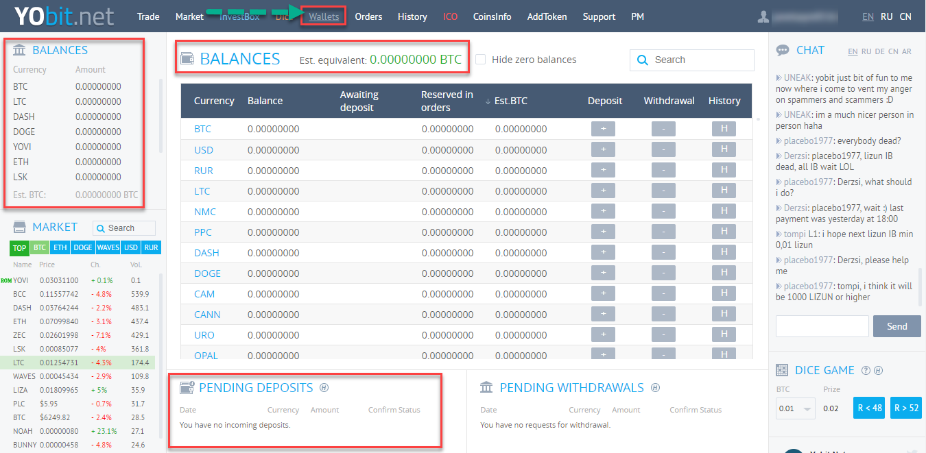Open history for the PPC row
The image size is (926, 453).
click(724, 232)
